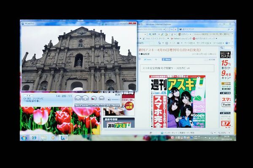The image size is (253, 168).
Task: Click the 一発検索 red circle banner
Action: tap(129, 106)
